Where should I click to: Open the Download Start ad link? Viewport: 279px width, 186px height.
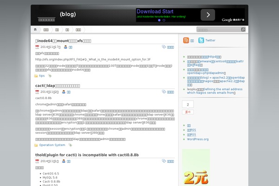tap(155, 12)
